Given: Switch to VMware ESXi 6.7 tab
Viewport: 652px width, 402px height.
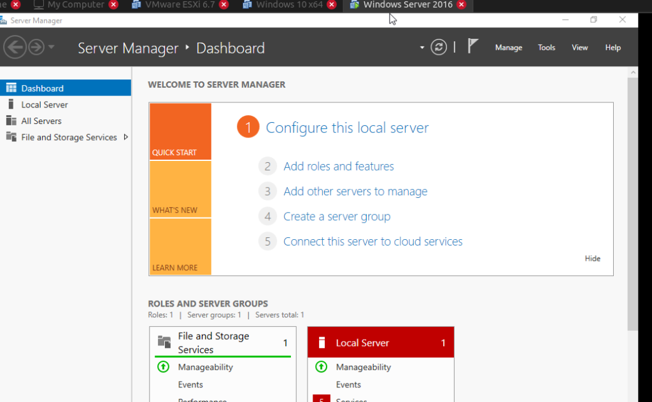Looking at the screenshot, I should 180,5.
